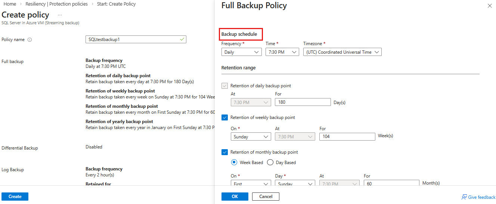496x204 pixels.
Task: Click the daily retention days field
Action: pyautogui.click(x=303, y=102)
